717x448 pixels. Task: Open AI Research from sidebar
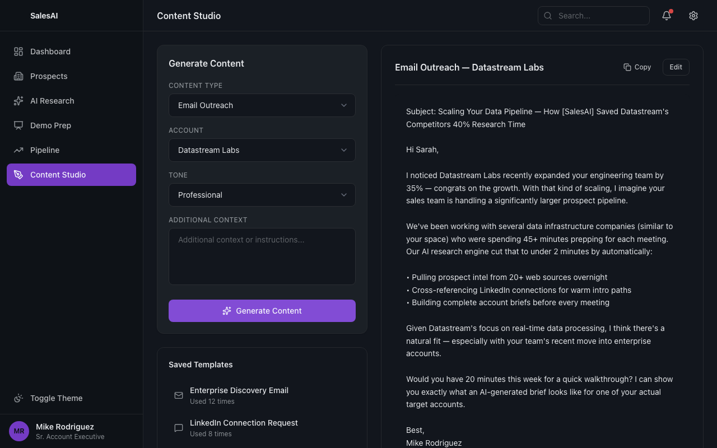[x=18, y=101]
